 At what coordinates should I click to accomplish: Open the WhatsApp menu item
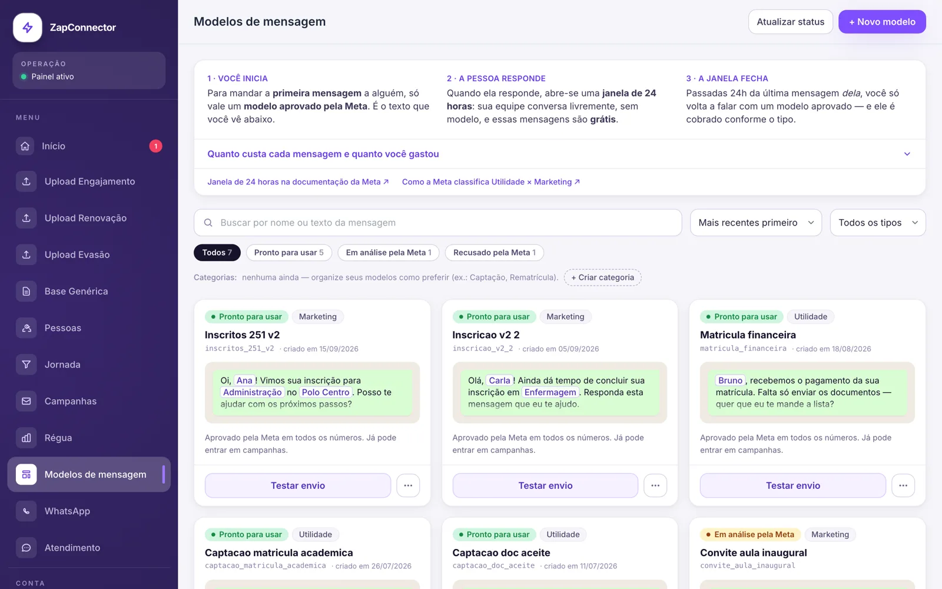pos(89,511)
